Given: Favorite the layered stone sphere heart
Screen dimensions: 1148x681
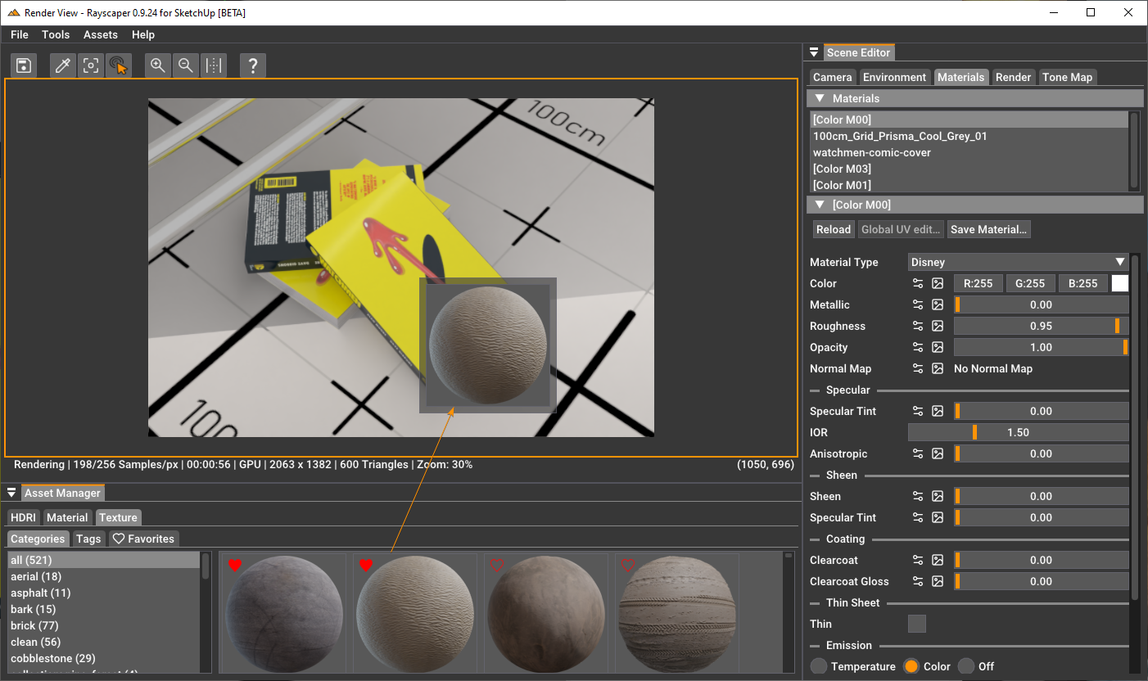Looking at the screenshot, I should pos(628,565).
